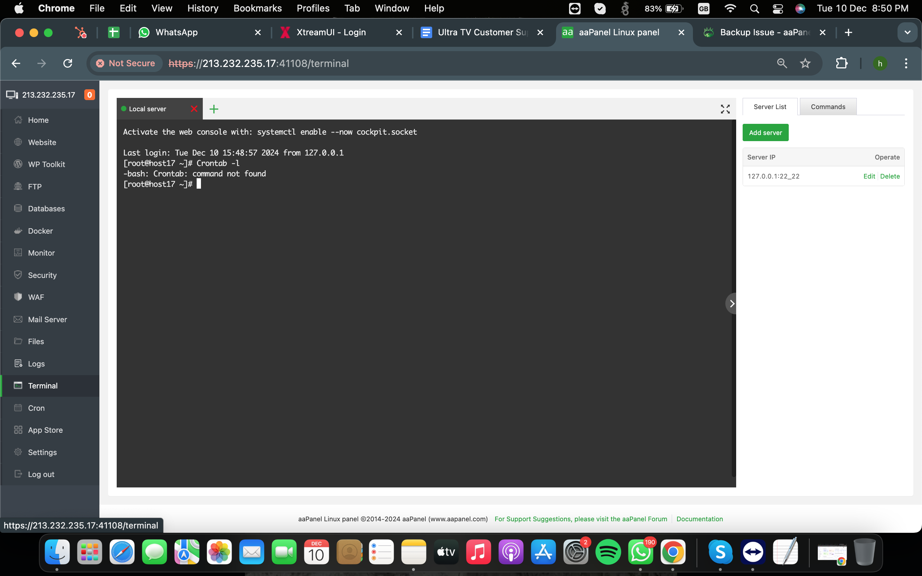Open the Chrome three-dot menu

(x=906, y=63)
